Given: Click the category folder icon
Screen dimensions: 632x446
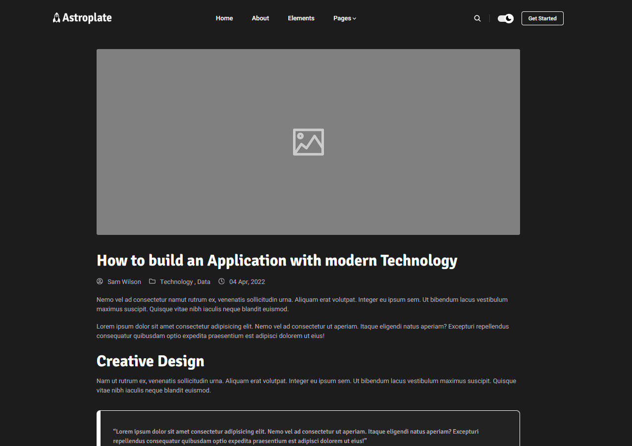Looking at the screenshot, I should tap(152, 281).
